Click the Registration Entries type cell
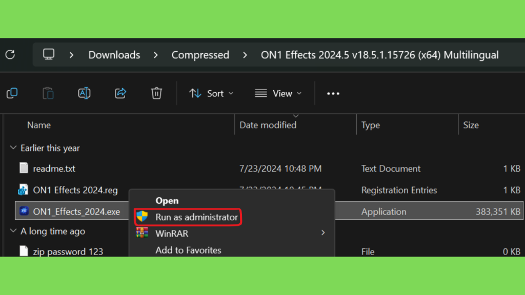Image resolution: width=525 pixels, height=295 pixels. tap(399, 191)
